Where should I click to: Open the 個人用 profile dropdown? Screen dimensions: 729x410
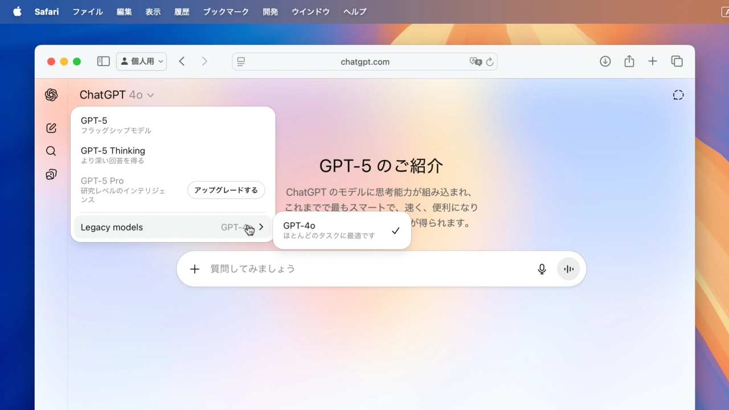pos(141,61)
